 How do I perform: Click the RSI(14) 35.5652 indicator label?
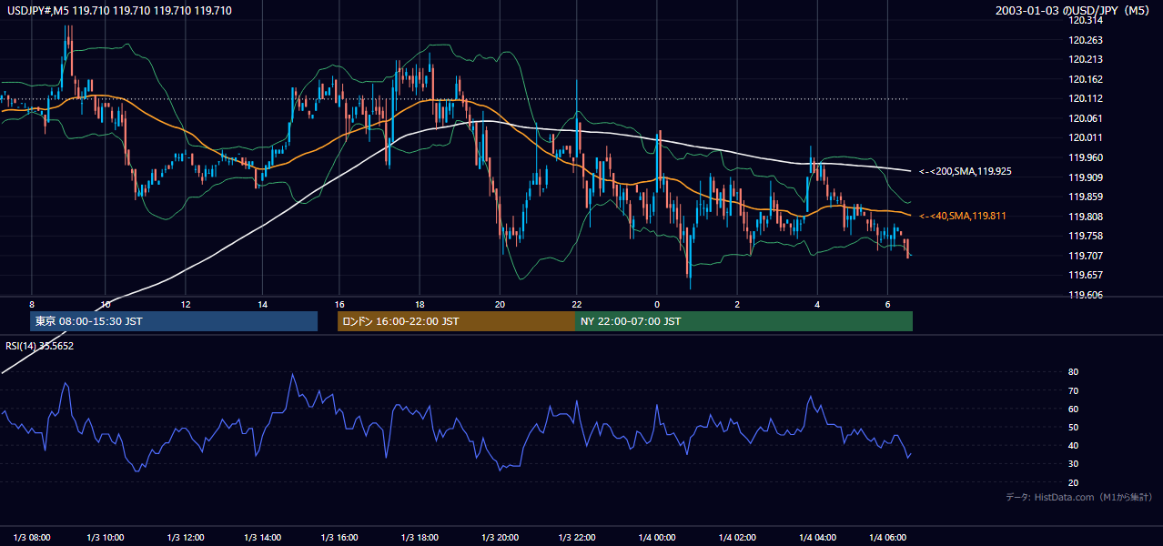40,346
